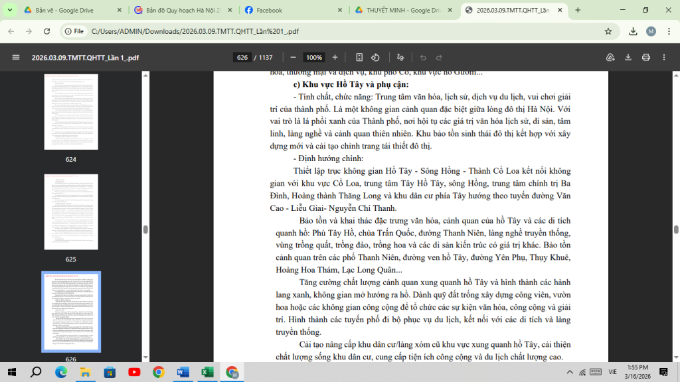This screenshot has height=382, width=680.
Task: Zoom out with the minus icon
Action: pos(293,57)
